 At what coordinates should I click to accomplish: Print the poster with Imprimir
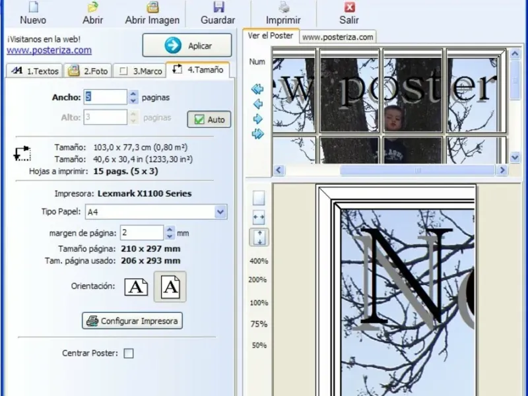tap(284, 13)
